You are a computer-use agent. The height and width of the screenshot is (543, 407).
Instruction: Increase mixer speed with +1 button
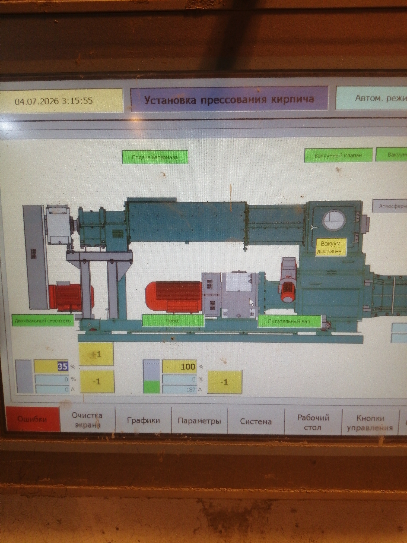tap(96, 354)
